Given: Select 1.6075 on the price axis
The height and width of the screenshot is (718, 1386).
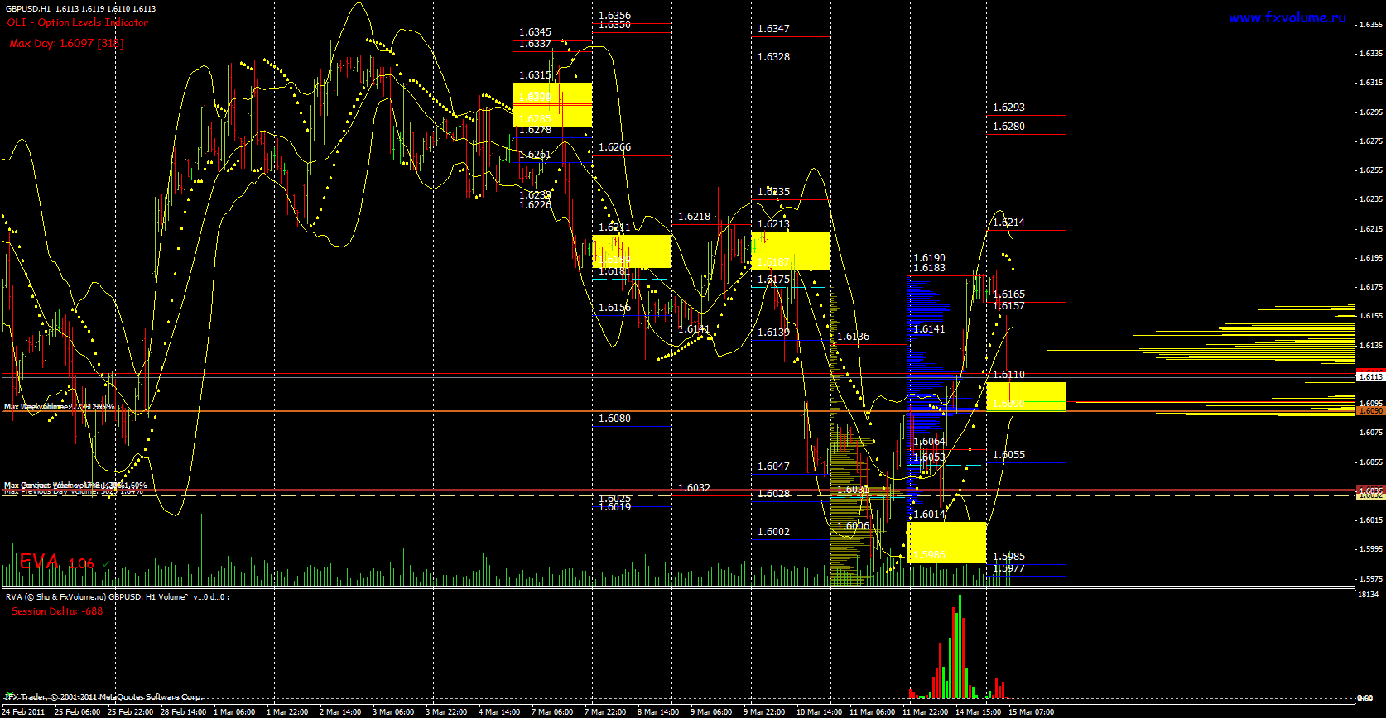Looking at the screenshot, I should click(1371, 433).
